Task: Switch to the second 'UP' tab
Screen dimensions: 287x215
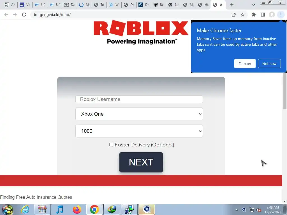Action: point(55,5)
